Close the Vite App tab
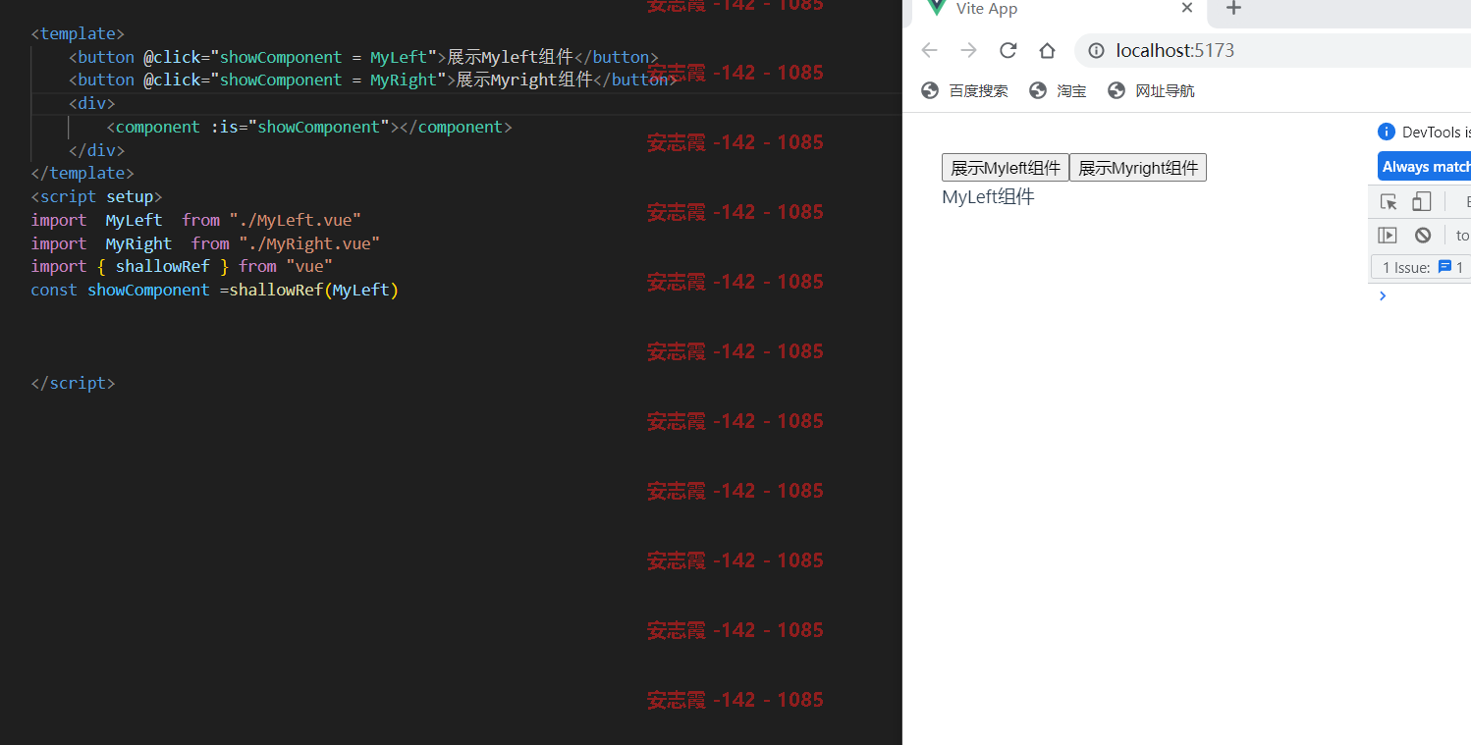The width and height of the screenshot is (1471, 745). (x=1186, y=8)
